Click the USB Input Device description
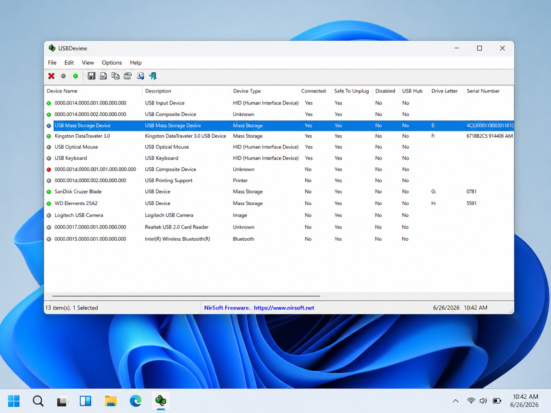 click(x=165, y=103)
